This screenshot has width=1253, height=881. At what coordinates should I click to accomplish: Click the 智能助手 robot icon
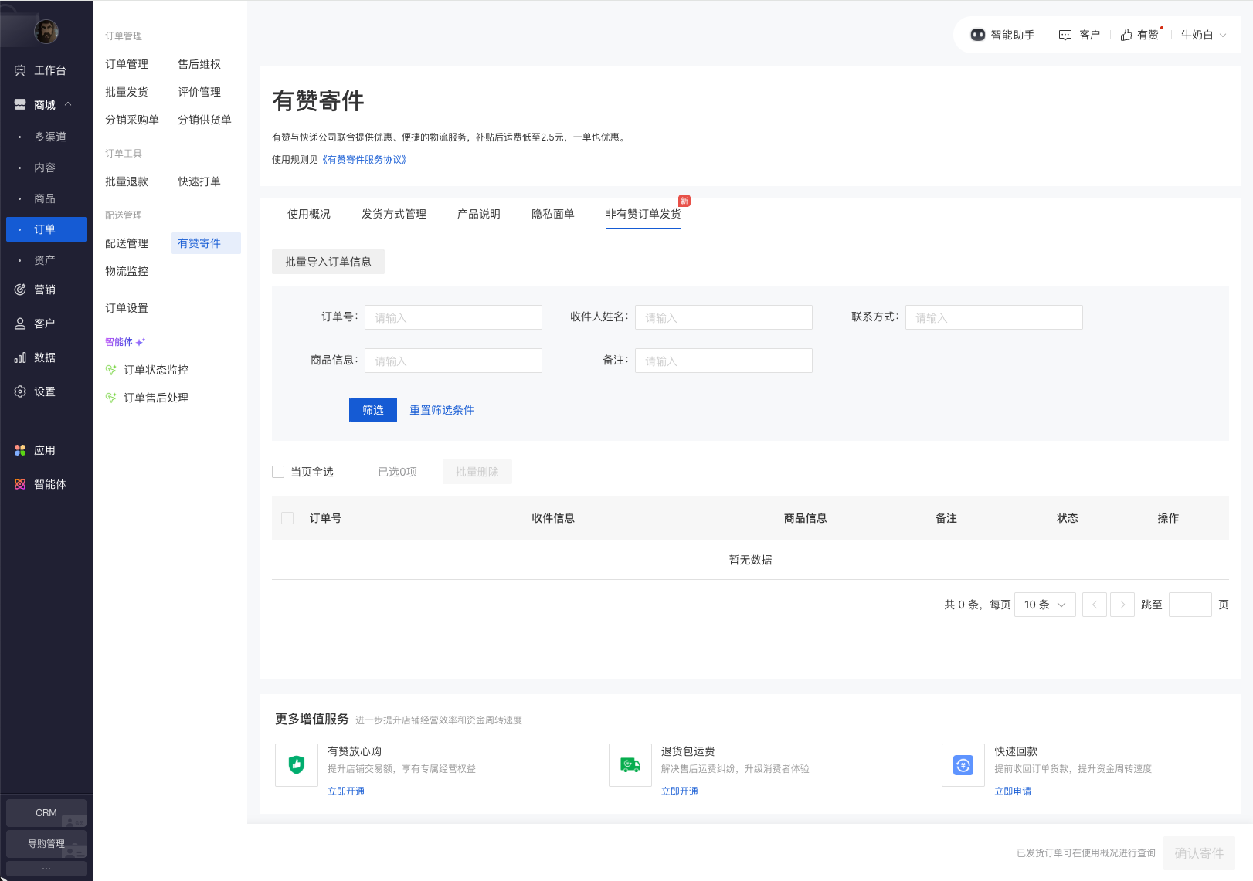tap(977, 35)
